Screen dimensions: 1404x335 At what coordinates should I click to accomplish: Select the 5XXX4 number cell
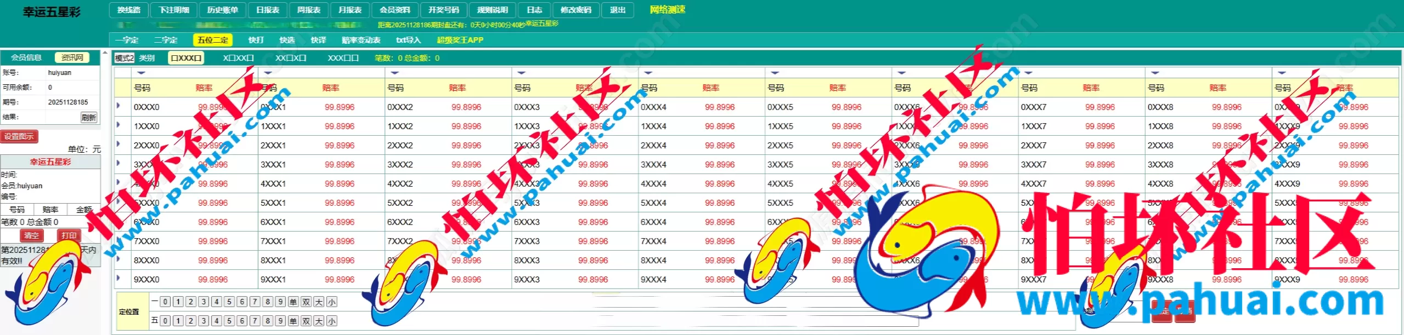coord(653,203)
